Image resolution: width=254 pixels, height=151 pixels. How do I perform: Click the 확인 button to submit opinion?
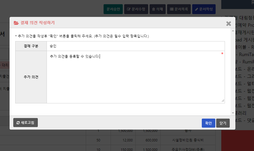click(x=208, y=123)
